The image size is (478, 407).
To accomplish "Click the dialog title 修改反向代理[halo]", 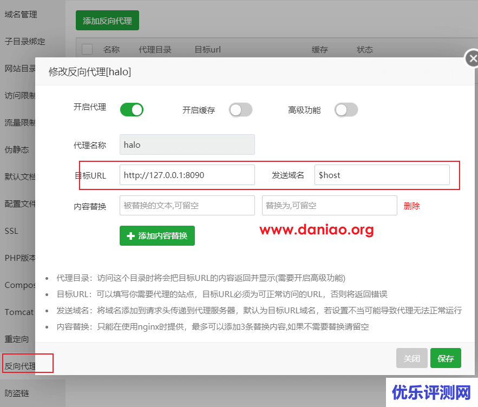I will pos(90,72).
